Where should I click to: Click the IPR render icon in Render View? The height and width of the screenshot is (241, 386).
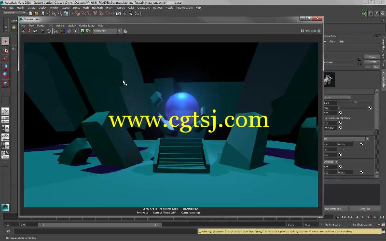[x=42, y=31]
